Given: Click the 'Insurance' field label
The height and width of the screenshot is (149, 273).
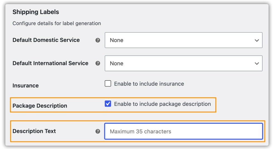Looking at the screenshot, I should (x=26, y=85).
